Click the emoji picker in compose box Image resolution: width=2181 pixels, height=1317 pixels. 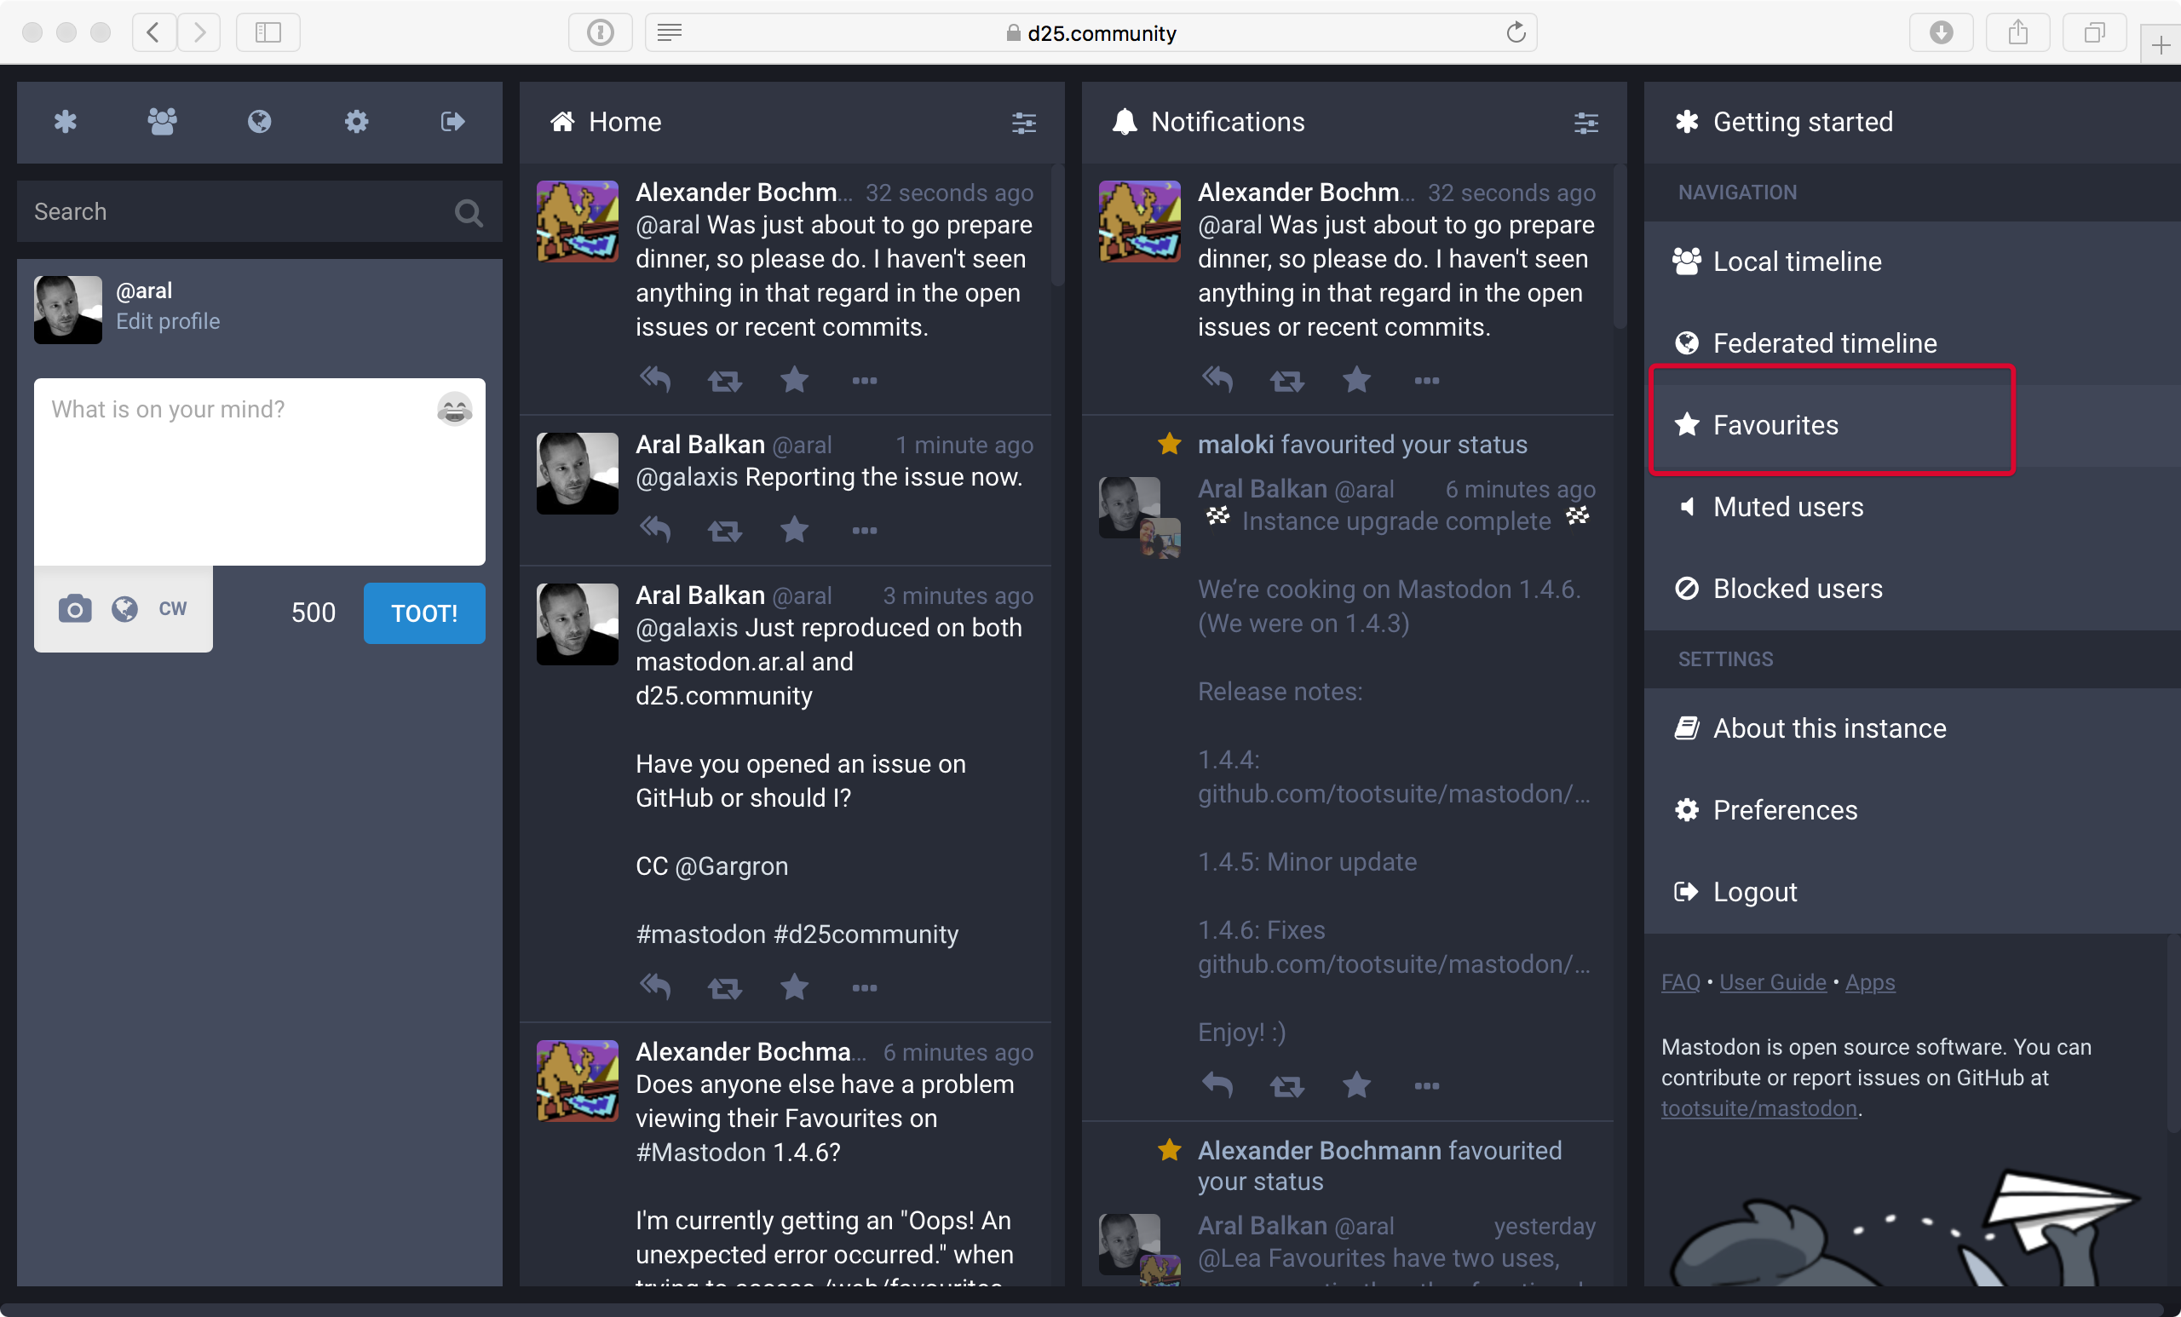coord(454,409)
